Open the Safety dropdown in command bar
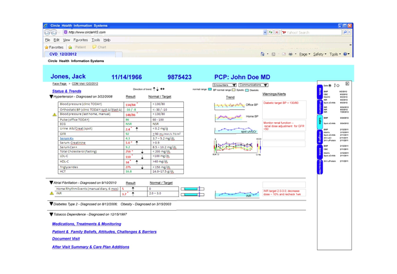397x274 pixels. [320, 54]
